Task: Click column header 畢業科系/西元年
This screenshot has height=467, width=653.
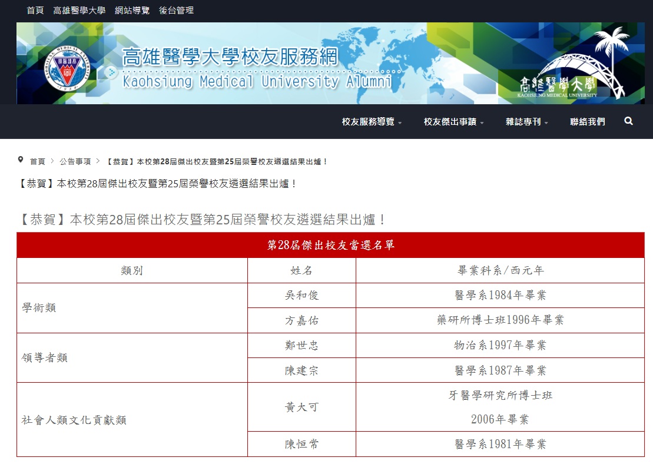Action: coord(500,270)
